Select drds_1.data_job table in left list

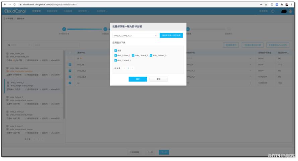point(17,54)
